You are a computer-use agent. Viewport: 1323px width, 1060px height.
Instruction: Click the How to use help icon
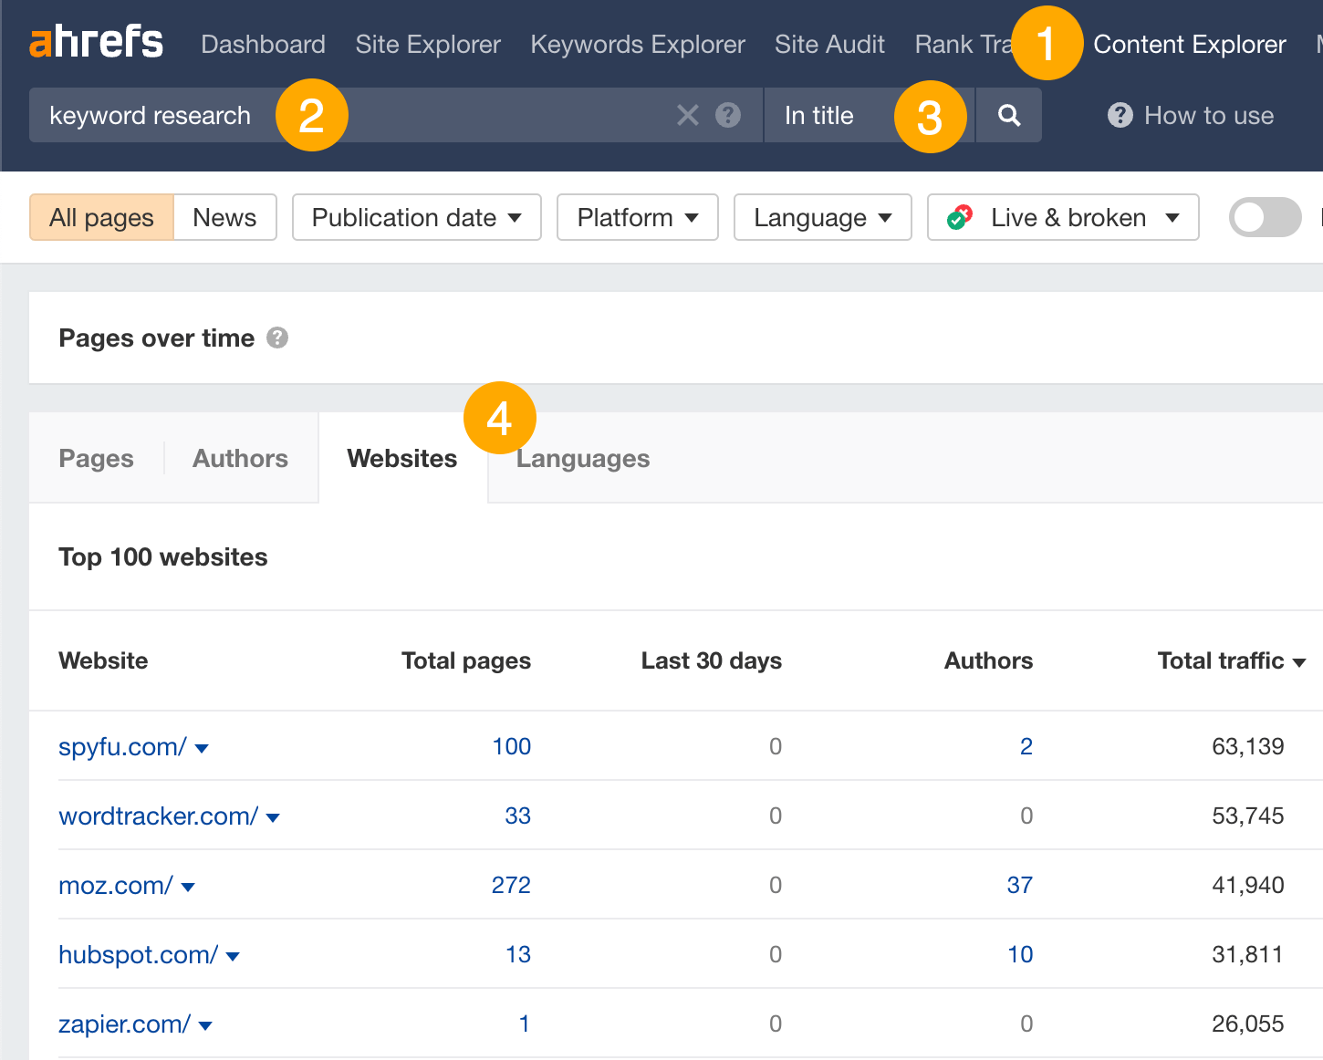click(1120, 115)
